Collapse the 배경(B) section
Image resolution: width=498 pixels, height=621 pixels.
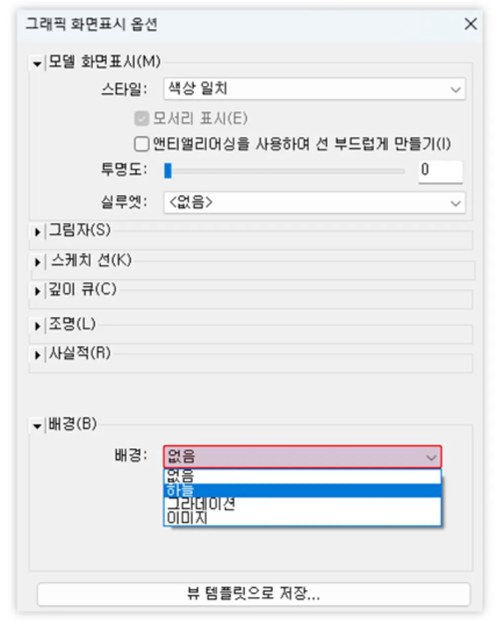point(37,426)
